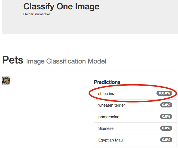Click the Predictions heading
Screen dimensions: 178x148
pyautogui.click(x=107, y=82)
